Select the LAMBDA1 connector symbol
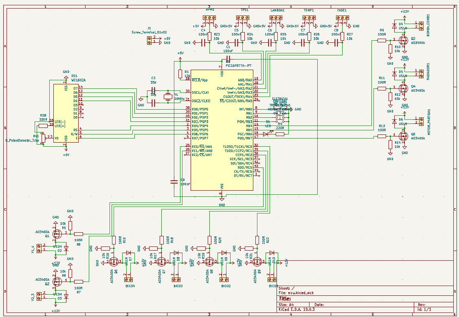This screenshot has height=317, width=459. pos(276,18)
